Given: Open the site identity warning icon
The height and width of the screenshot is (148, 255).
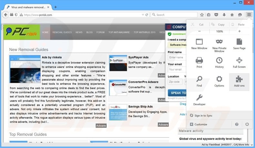Looking at the screenshot, I should pos(21,15).
